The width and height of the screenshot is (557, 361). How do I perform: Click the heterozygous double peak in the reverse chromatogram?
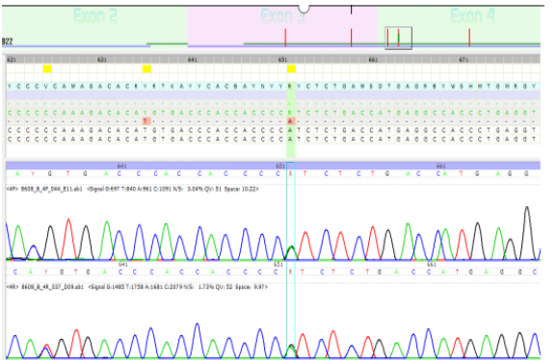point(291,350)
